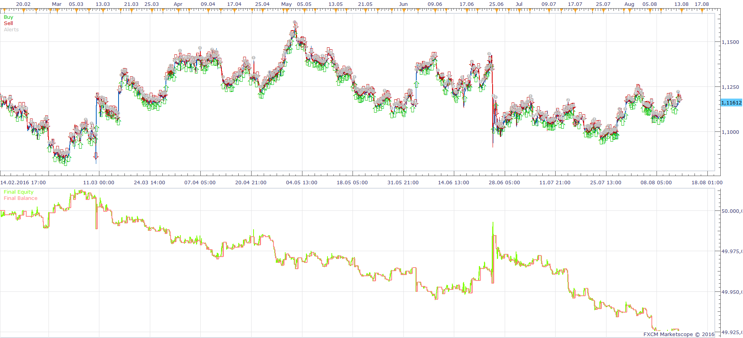Click the 11.07 21:00 time label

tap(555, 183)
